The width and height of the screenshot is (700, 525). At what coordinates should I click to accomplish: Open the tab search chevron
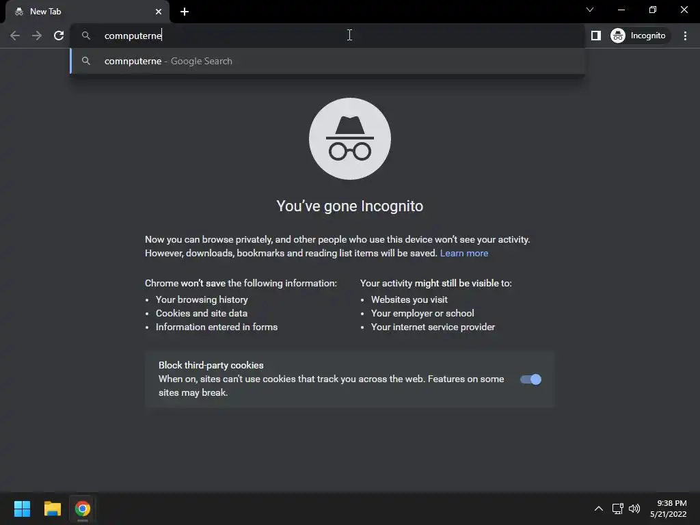point(590,10)
